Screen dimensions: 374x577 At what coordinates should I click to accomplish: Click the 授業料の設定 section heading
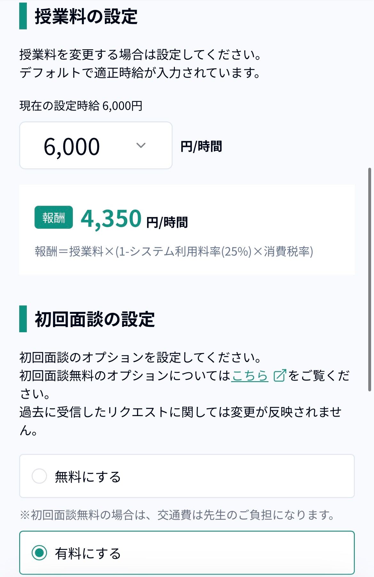point(86,17)
